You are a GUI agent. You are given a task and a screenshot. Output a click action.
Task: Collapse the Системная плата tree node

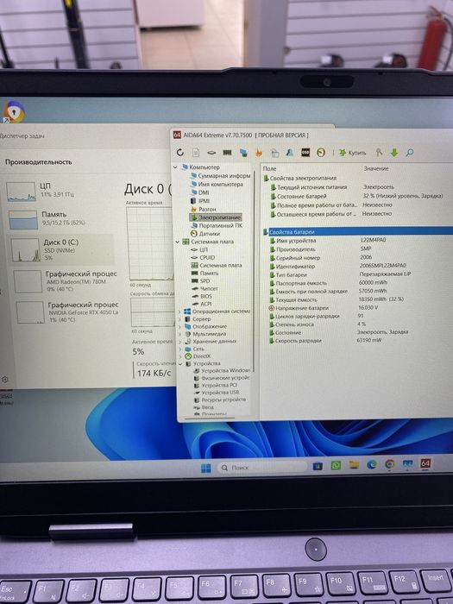click(x=178, y=242)
